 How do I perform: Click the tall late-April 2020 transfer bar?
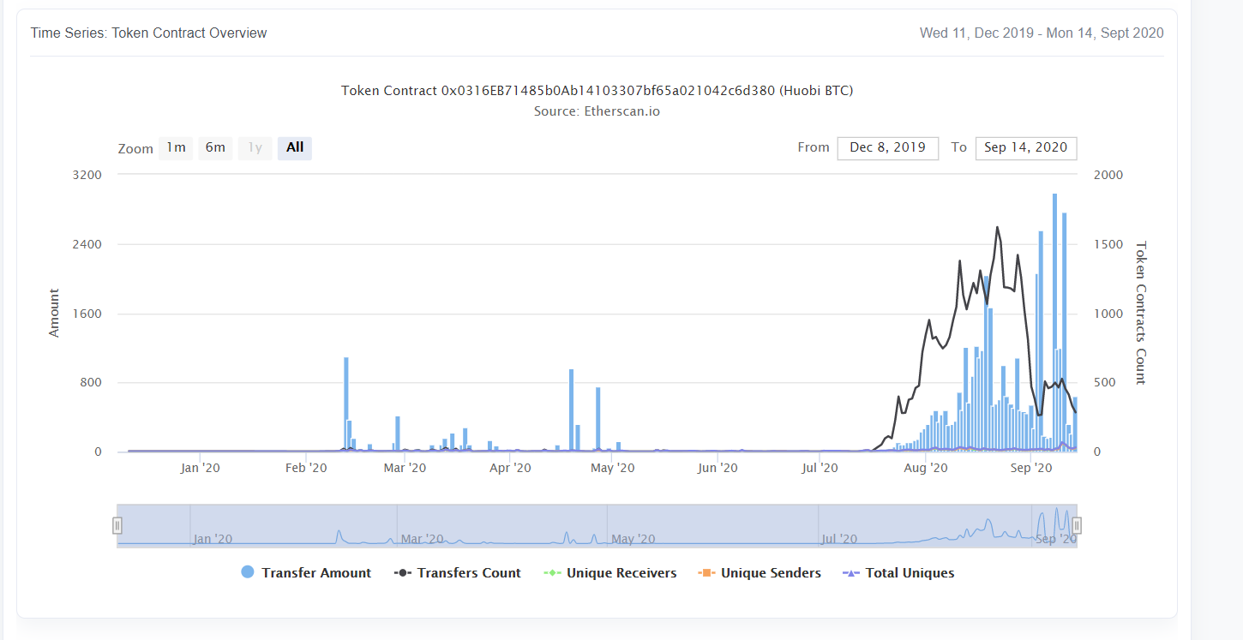point(571,411)
